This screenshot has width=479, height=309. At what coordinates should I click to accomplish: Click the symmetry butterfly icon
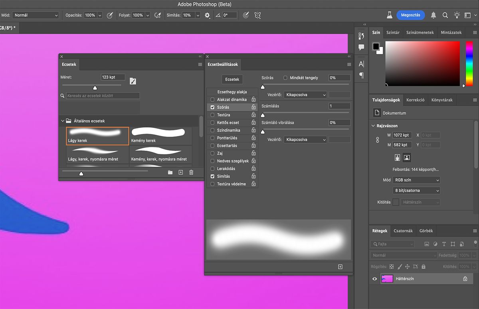(x=257, y=15)
